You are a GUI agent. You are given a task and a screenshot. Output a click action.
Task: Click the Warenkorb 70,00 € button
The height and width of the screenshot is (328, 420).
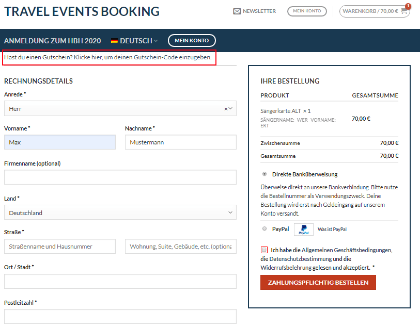pyautogui.click(x=375, y=11)
